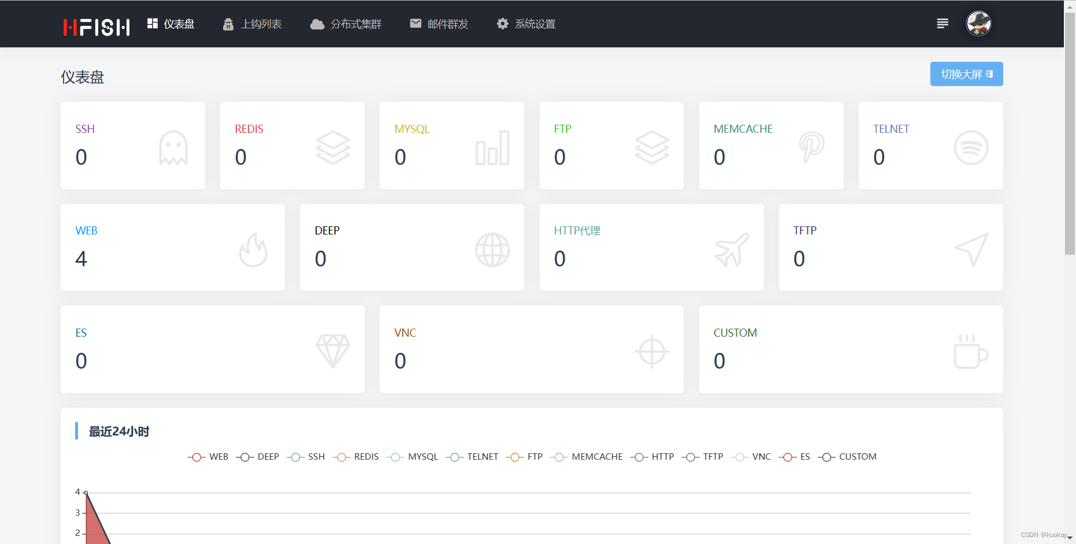The height and width of the screenshot is (544, 1076).
Task: Click the scrollbar down arrow
Action: pos(1070,538)
